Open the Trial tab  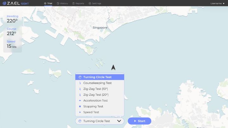tap(48, 3)
